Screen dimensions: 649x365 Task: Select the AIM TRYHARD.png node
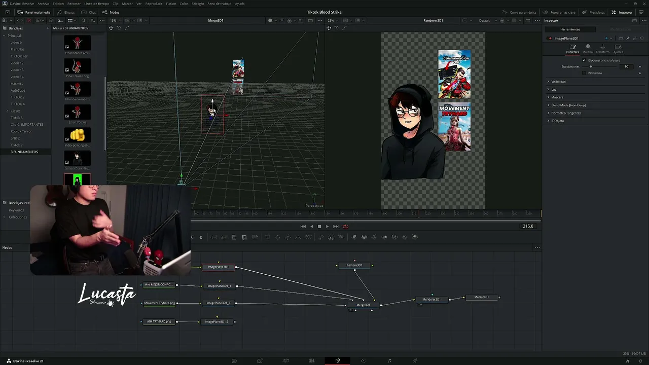coord(159,321)
